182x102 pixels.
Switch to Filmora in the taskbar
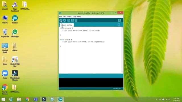coord(44,99)
